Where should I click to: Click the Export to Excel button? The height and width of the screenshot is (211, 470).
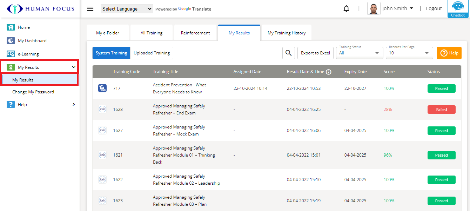315,53
